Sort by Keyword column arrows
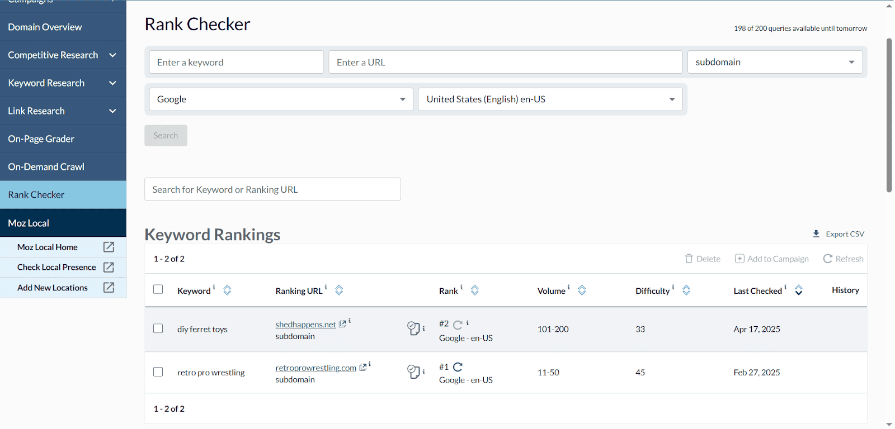895x429 pixels. 227,290
